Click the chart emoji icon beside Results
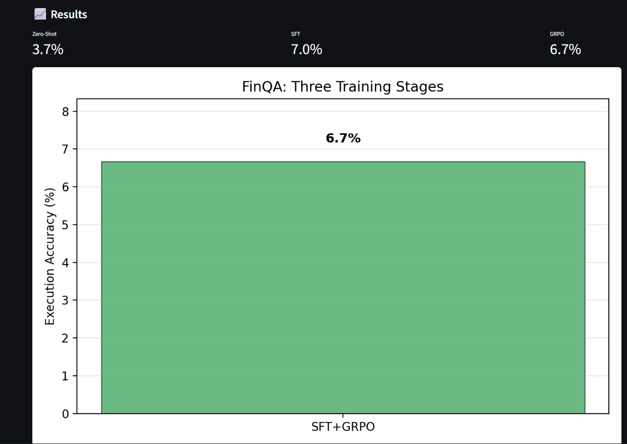Screen dimensions: 627x444 click(40, 14)
